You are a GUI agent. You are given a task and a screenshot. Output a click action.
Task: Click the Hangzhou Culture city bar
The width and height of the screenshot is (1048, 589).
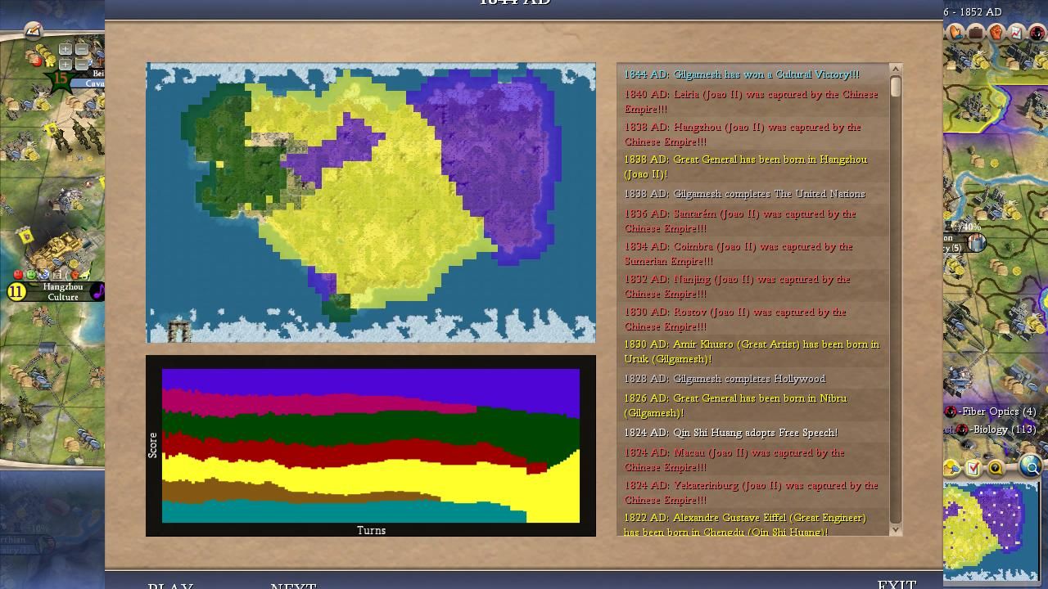[x=57, y=291]
